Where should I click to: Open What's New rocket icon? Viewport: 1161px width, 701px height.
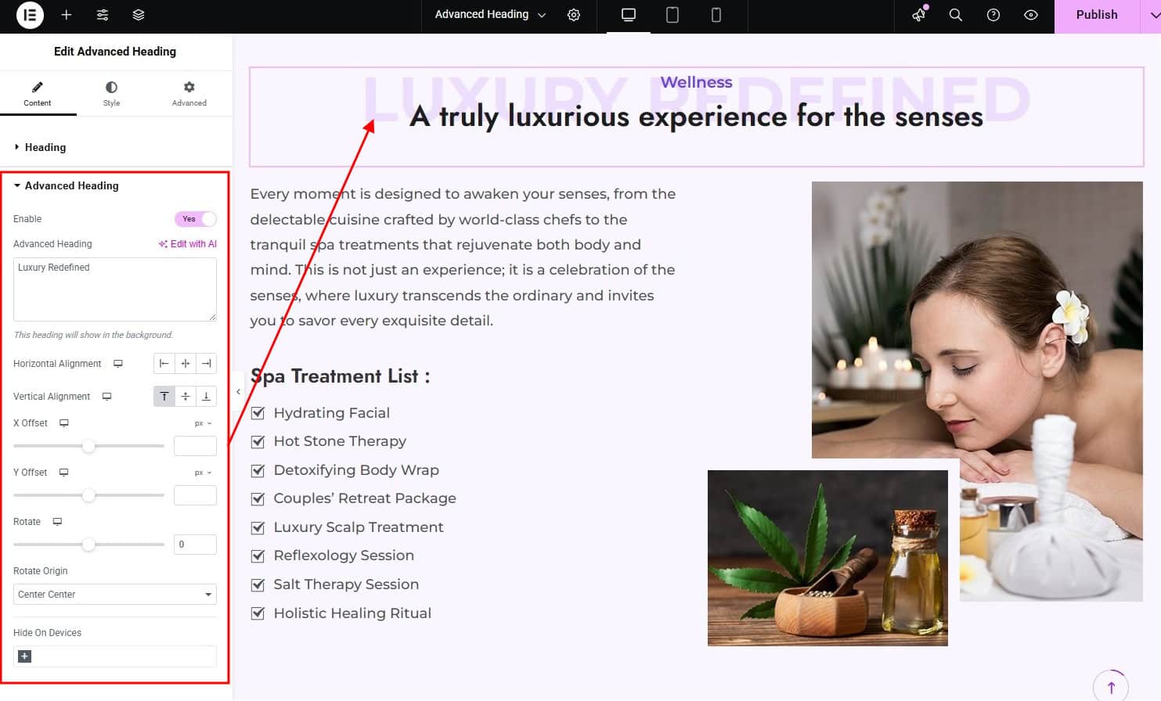[919, 15]
